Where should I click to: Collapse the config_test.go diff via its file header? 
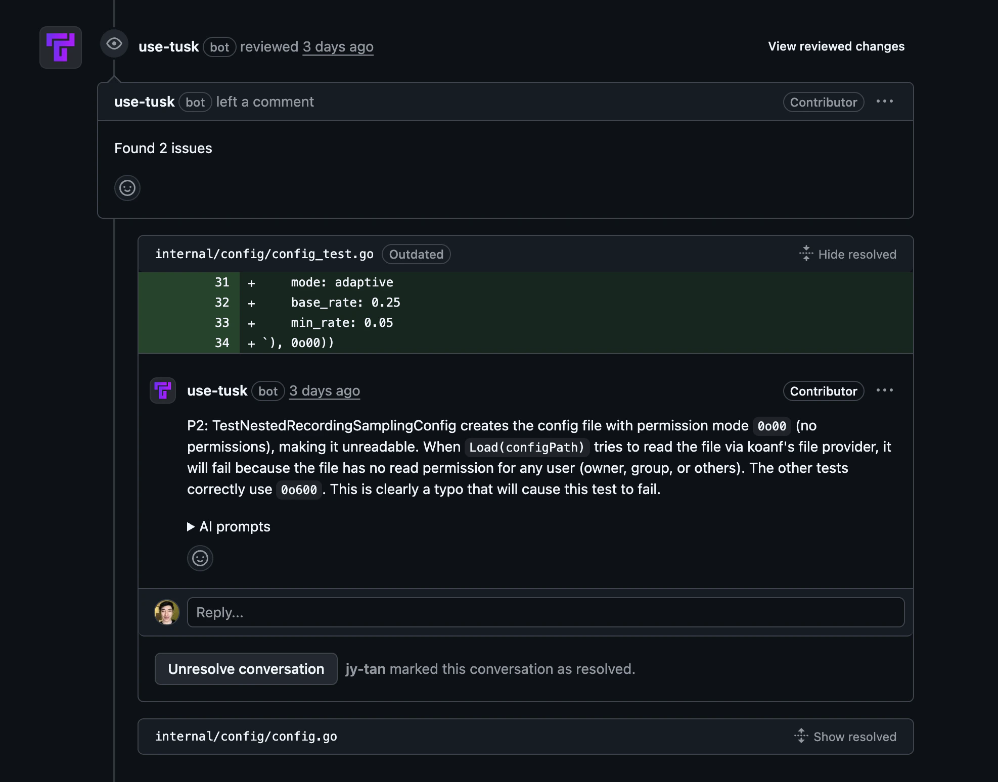(264, 254)
